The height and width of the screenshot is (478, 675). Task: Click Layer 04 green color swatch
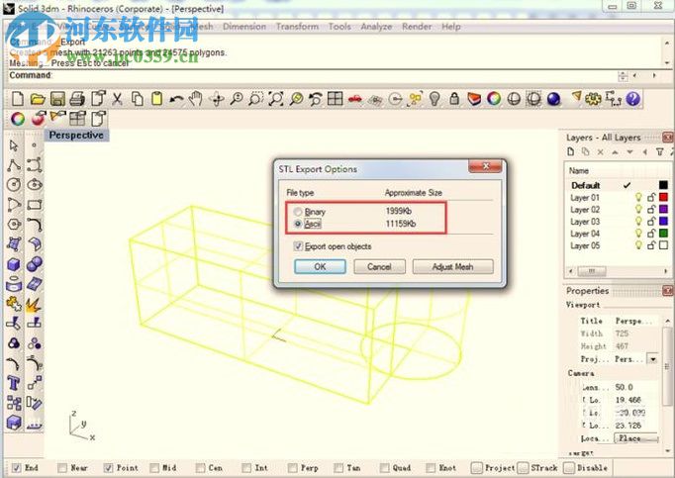click(663, 234)
